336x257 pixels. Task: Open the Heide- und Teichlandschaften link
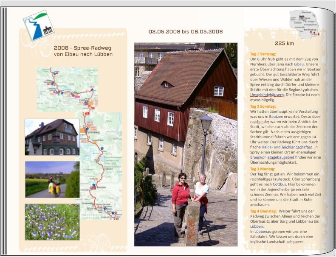[287, 147]
